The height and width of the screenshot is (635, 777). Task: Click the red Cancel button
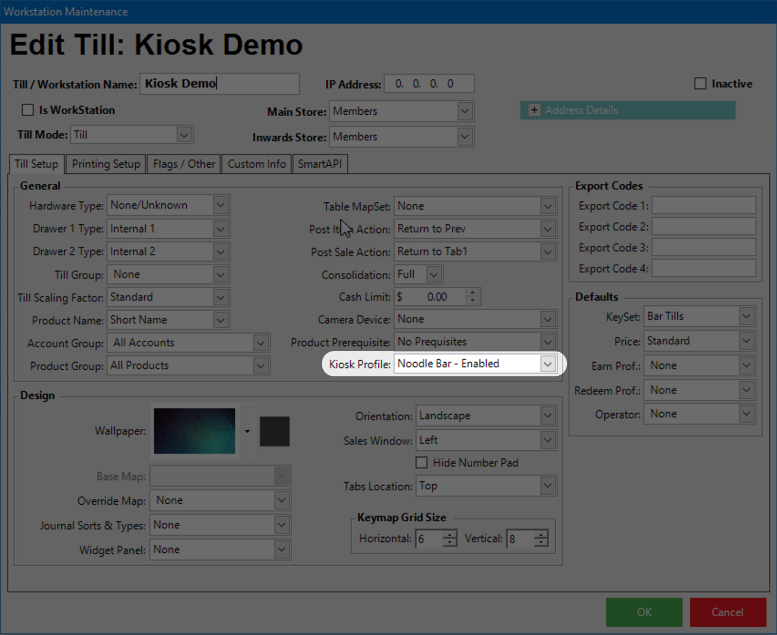pyautogui.click(x=727, y=612)
